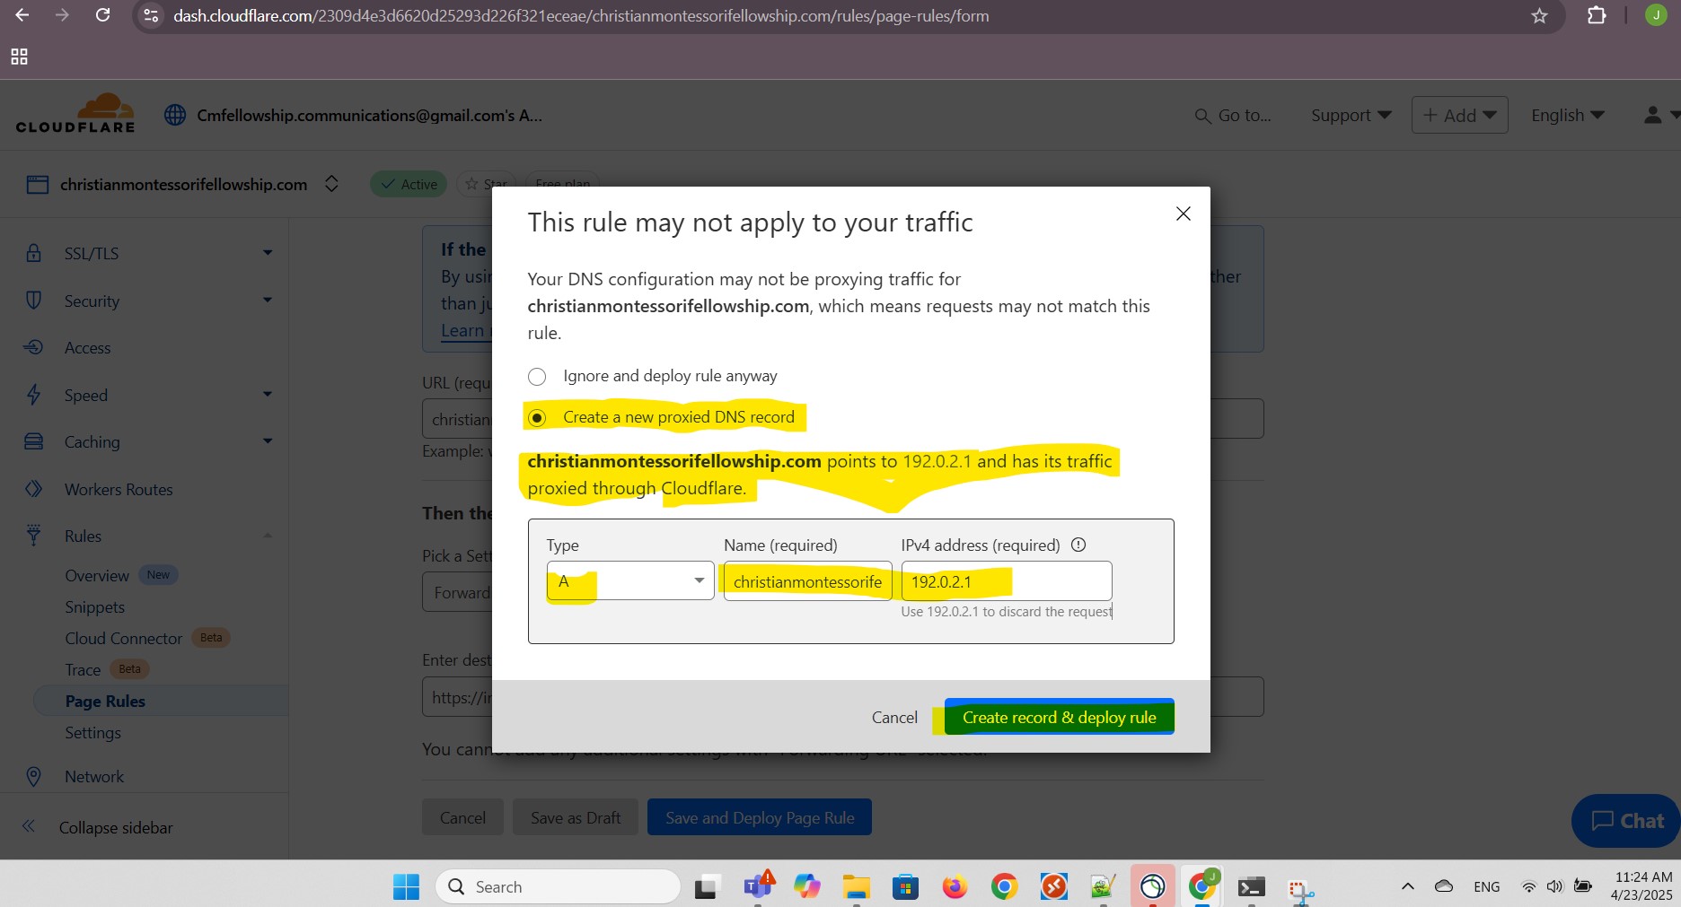Viewport: 1681px width, 907px height.
Task: Close the traffic warning dialog
Action: coord(1184,214)
